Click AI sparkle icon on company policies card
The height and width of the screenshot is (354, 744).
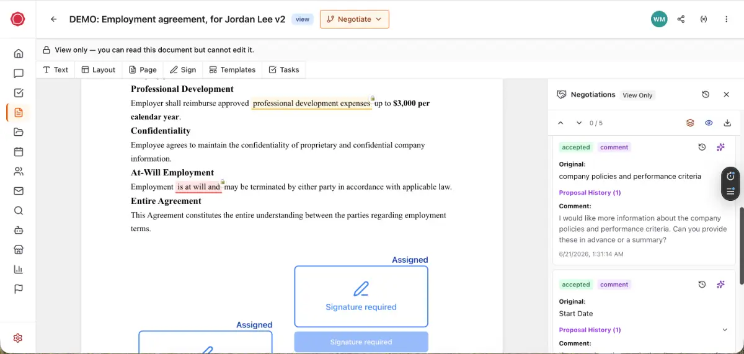(720, 147)
